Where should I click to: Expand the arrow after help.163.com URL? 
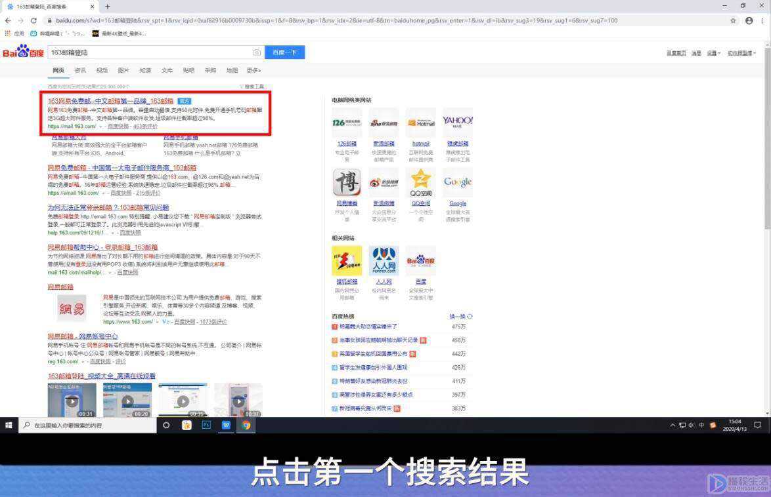(112, 233)
